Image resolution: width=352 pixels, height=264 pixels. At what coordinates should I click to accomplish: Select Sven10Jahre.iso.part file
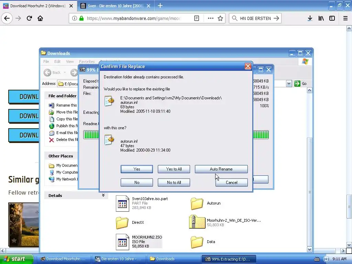click(142, 203)
